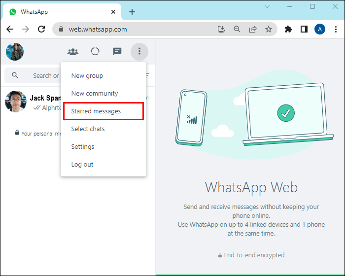Open a new browser tab
The image size is (345, 276).
point(132,12)
